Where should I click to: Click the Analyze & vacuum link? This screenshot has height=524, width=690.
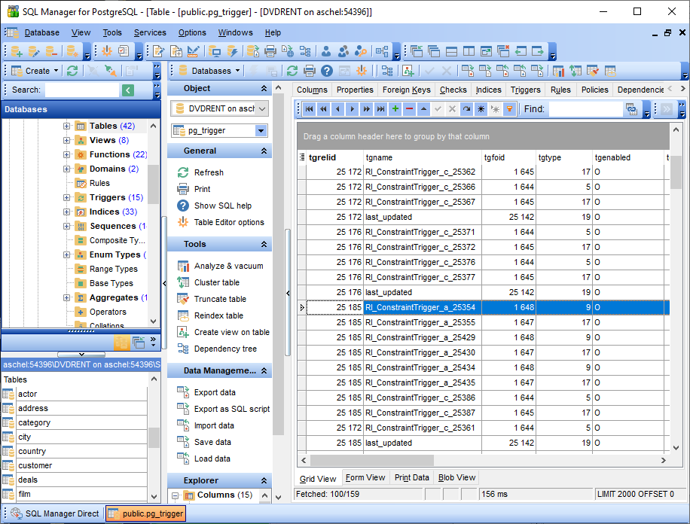click(x=228, y=266)
